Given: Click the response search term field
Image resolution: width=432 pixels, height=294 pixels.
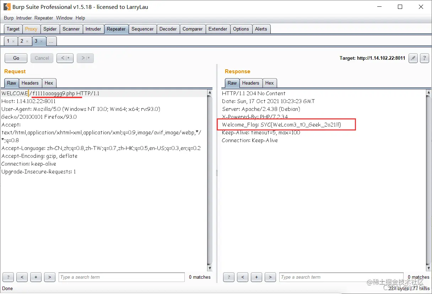Looking at the screenshot, I should (341, 277).
